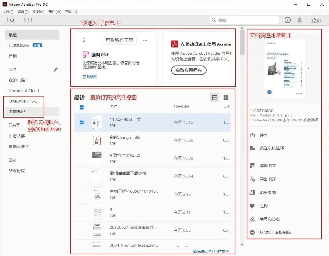Click the 编辑 PDF icon in quick-start card
The width and height of the screenshot is (329, 256).
point(86,55)
